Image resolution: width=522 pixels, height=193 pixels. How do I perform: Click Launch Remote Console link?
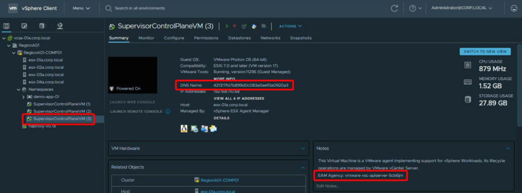136,111
